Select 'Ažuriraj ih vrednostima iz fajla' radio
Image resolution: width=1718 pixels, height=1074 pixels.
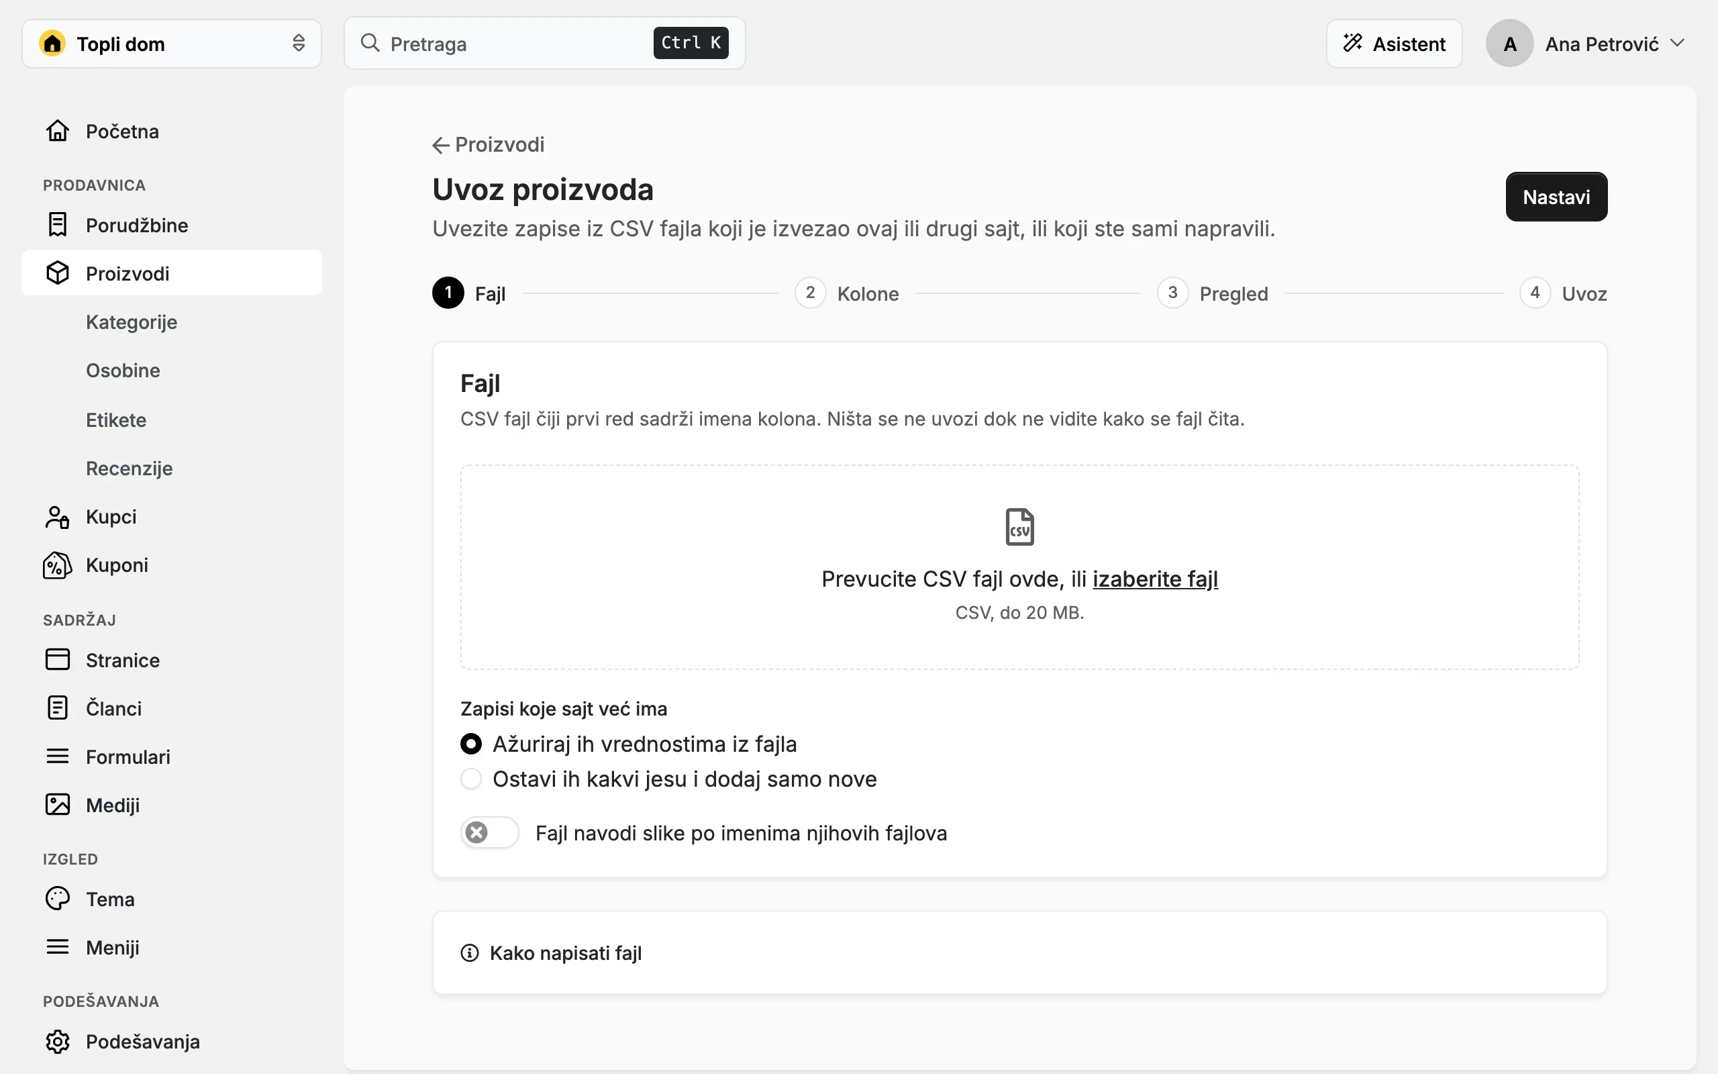point(470,744)
